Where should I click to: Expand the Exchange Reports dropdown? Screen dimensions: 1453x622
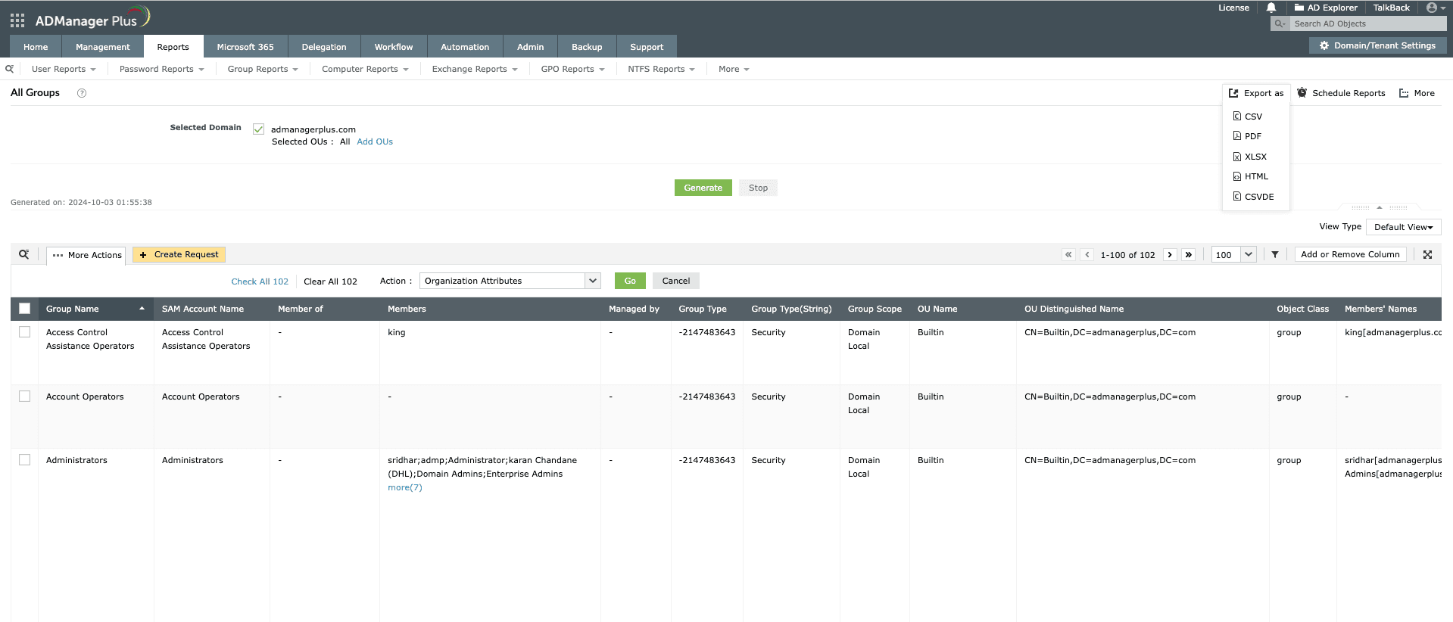(475, 69)
